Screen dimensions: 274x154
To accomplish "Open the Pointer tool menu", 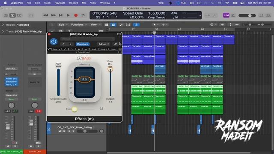I will [x=156, y=25].
